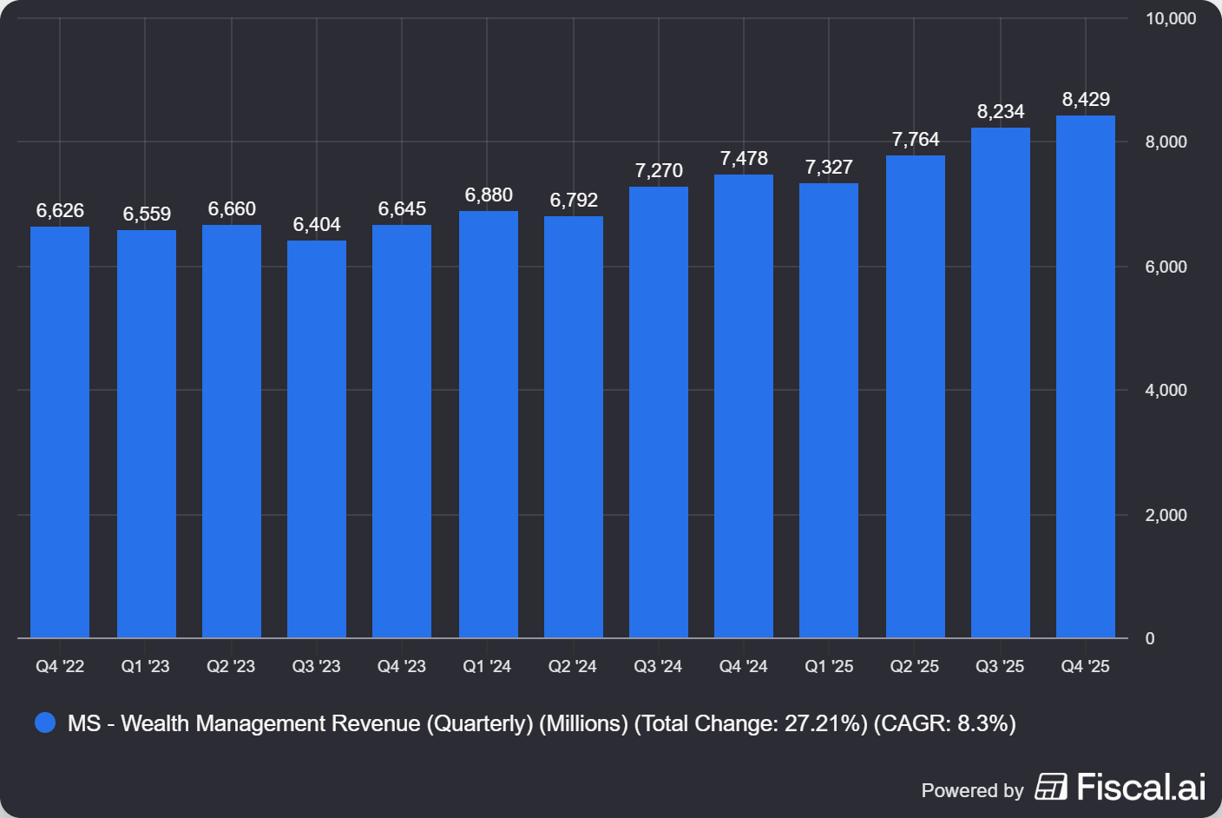Image resolution: width=1222 pixels, height=818 pixels.
Task: Select the Q3 '25 bar
Action: click(x=1000, y=383)
